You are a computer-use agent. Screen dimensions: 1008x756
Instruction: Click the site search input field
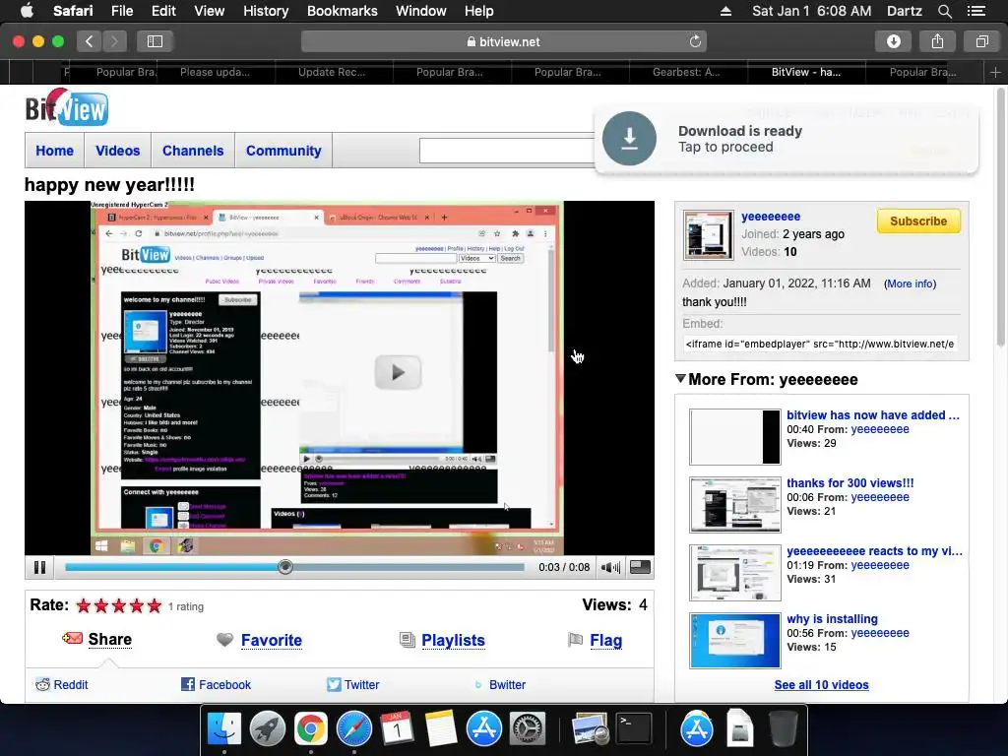click(508, 151)
